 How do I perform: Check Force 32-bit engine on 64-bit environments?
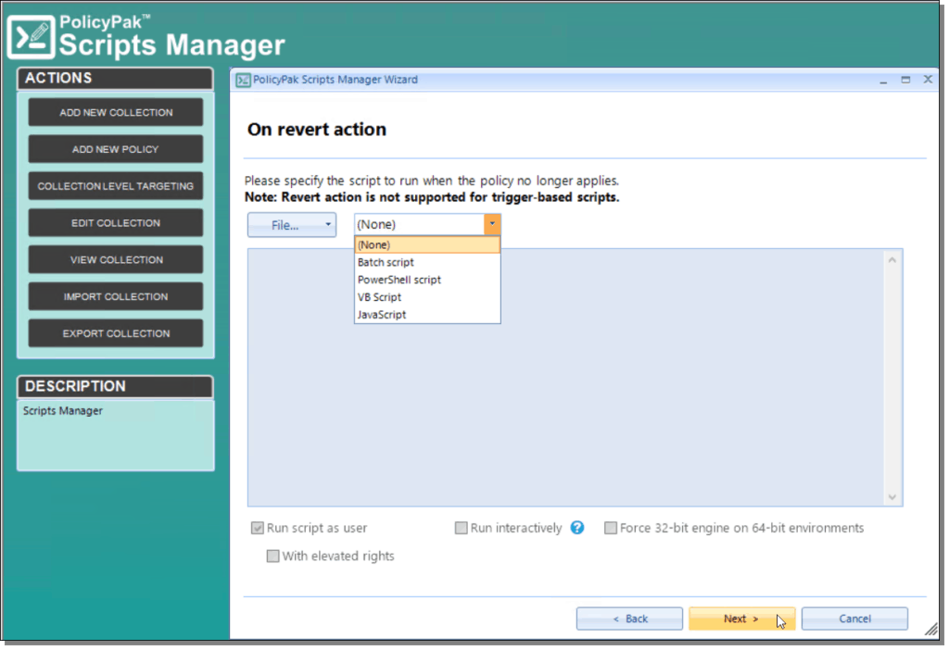point(611,527)
